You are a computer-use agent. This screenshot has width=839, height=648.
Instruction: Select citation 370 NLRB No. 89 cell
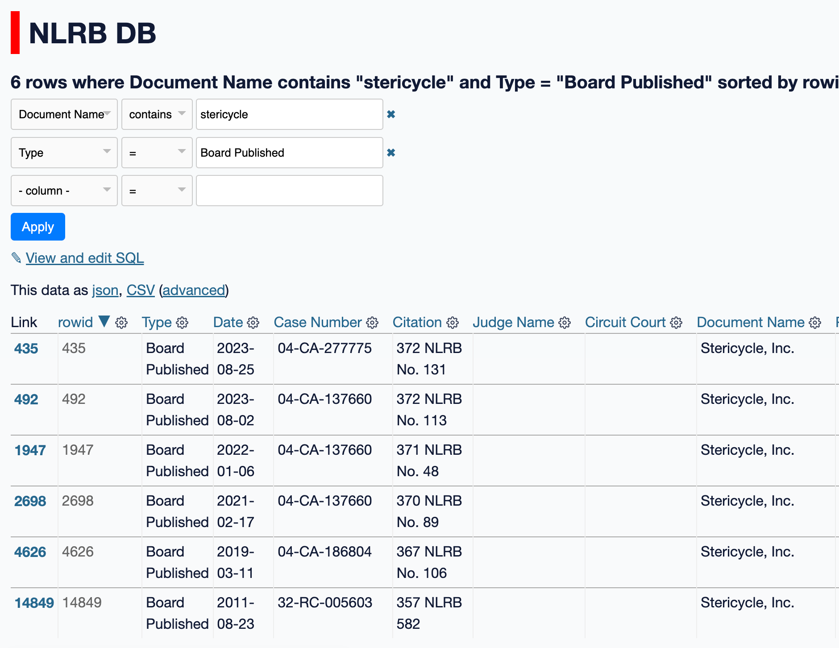coord(432,511)
